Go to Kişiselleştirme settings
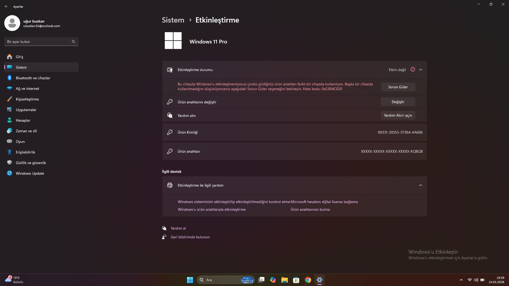 point(41,99)
